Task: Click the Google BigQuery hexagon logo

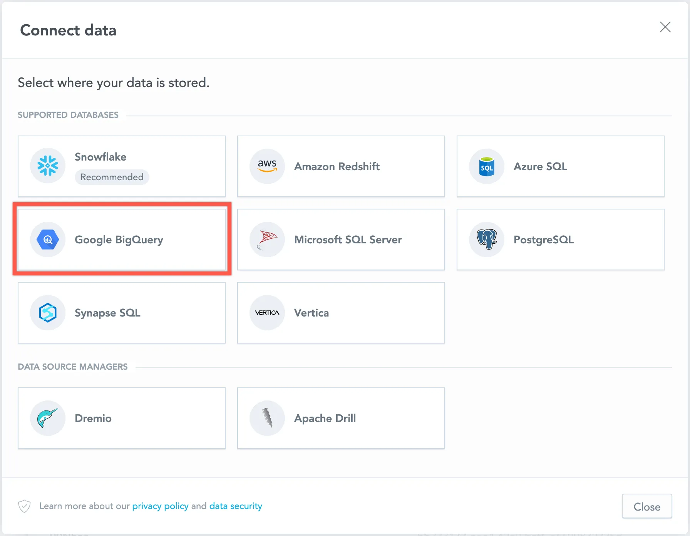Action: pyautogui.click(x=48, y=239)
